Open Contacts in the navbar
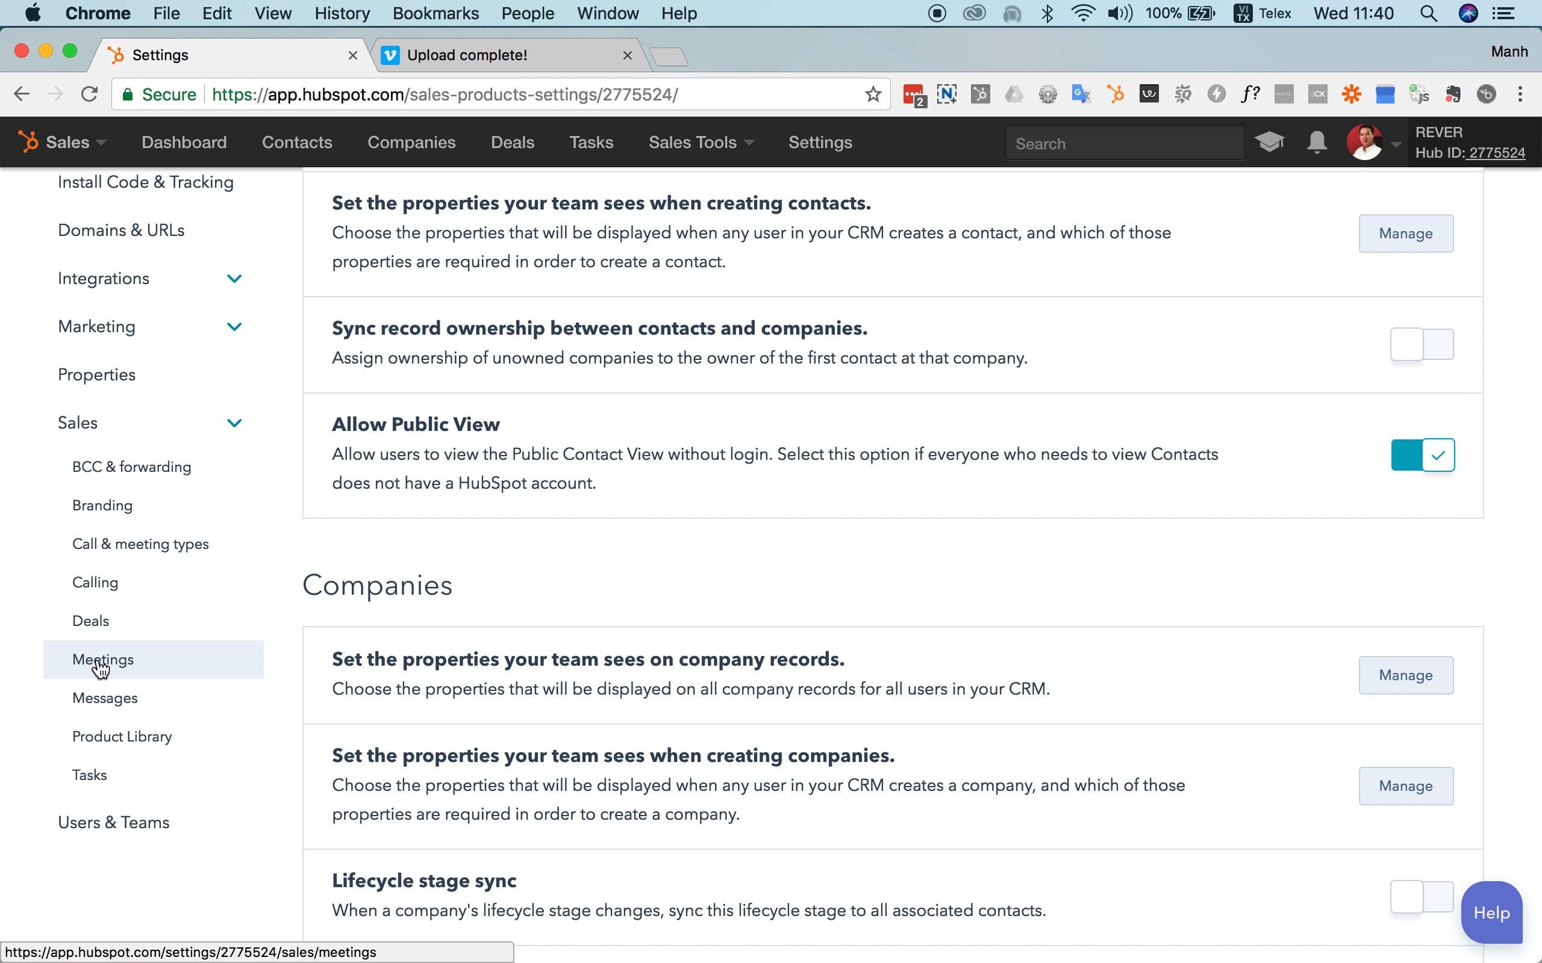Viewport: 1542px width, 963px height. click(x=297, y=142)
